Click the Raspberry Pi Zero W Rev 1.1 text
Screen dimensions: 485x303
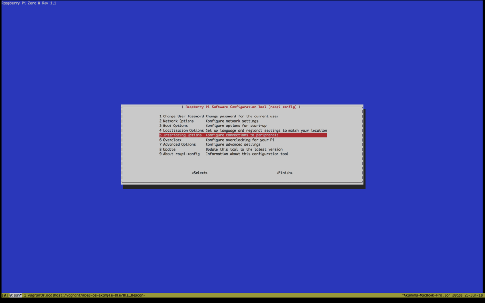coord(29,3)
